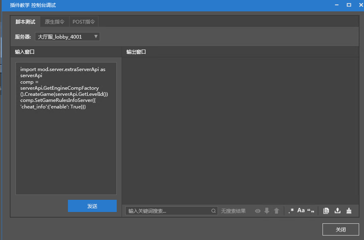Switch to the POST指令 tab
The image size is (364, 240).
click(x=84, y=22)
